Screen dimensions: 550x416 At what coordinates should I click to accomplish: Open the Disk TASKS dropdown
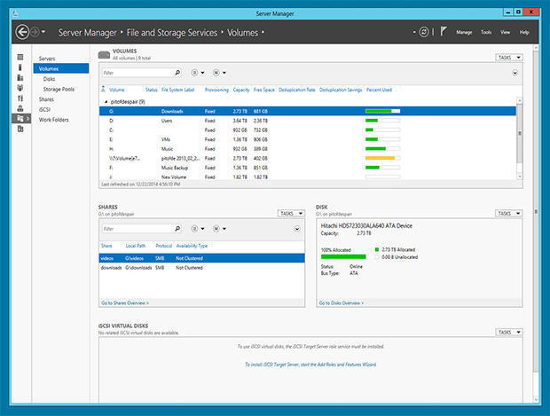[x=508, y=214]
